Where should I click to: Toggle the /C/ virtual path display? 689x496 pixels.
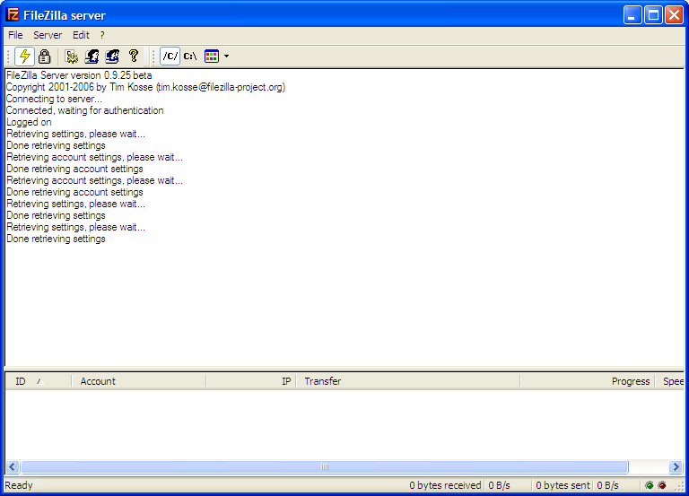(170, 57)
